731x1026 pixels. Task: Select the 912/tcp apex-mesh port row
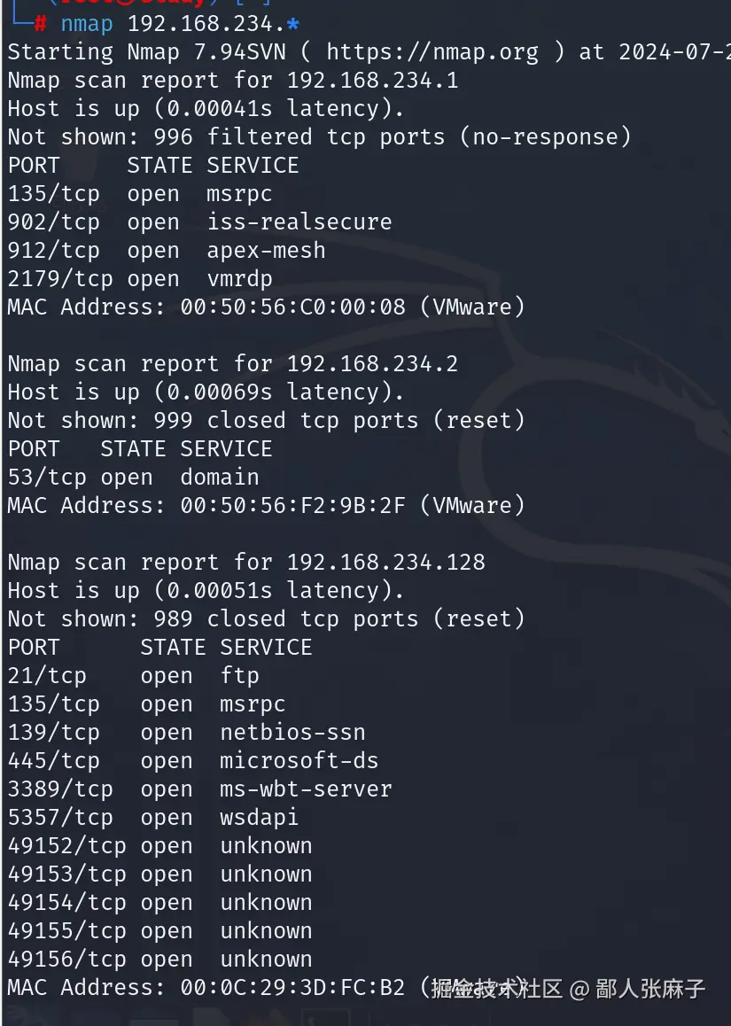pyautogui.click(x=167, y=251)
